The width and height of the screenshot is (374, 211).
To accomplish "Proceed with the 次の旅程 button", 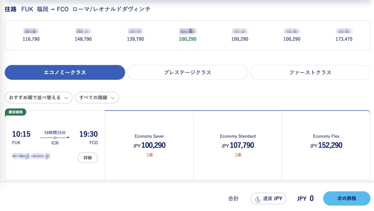I will point(347,199).
